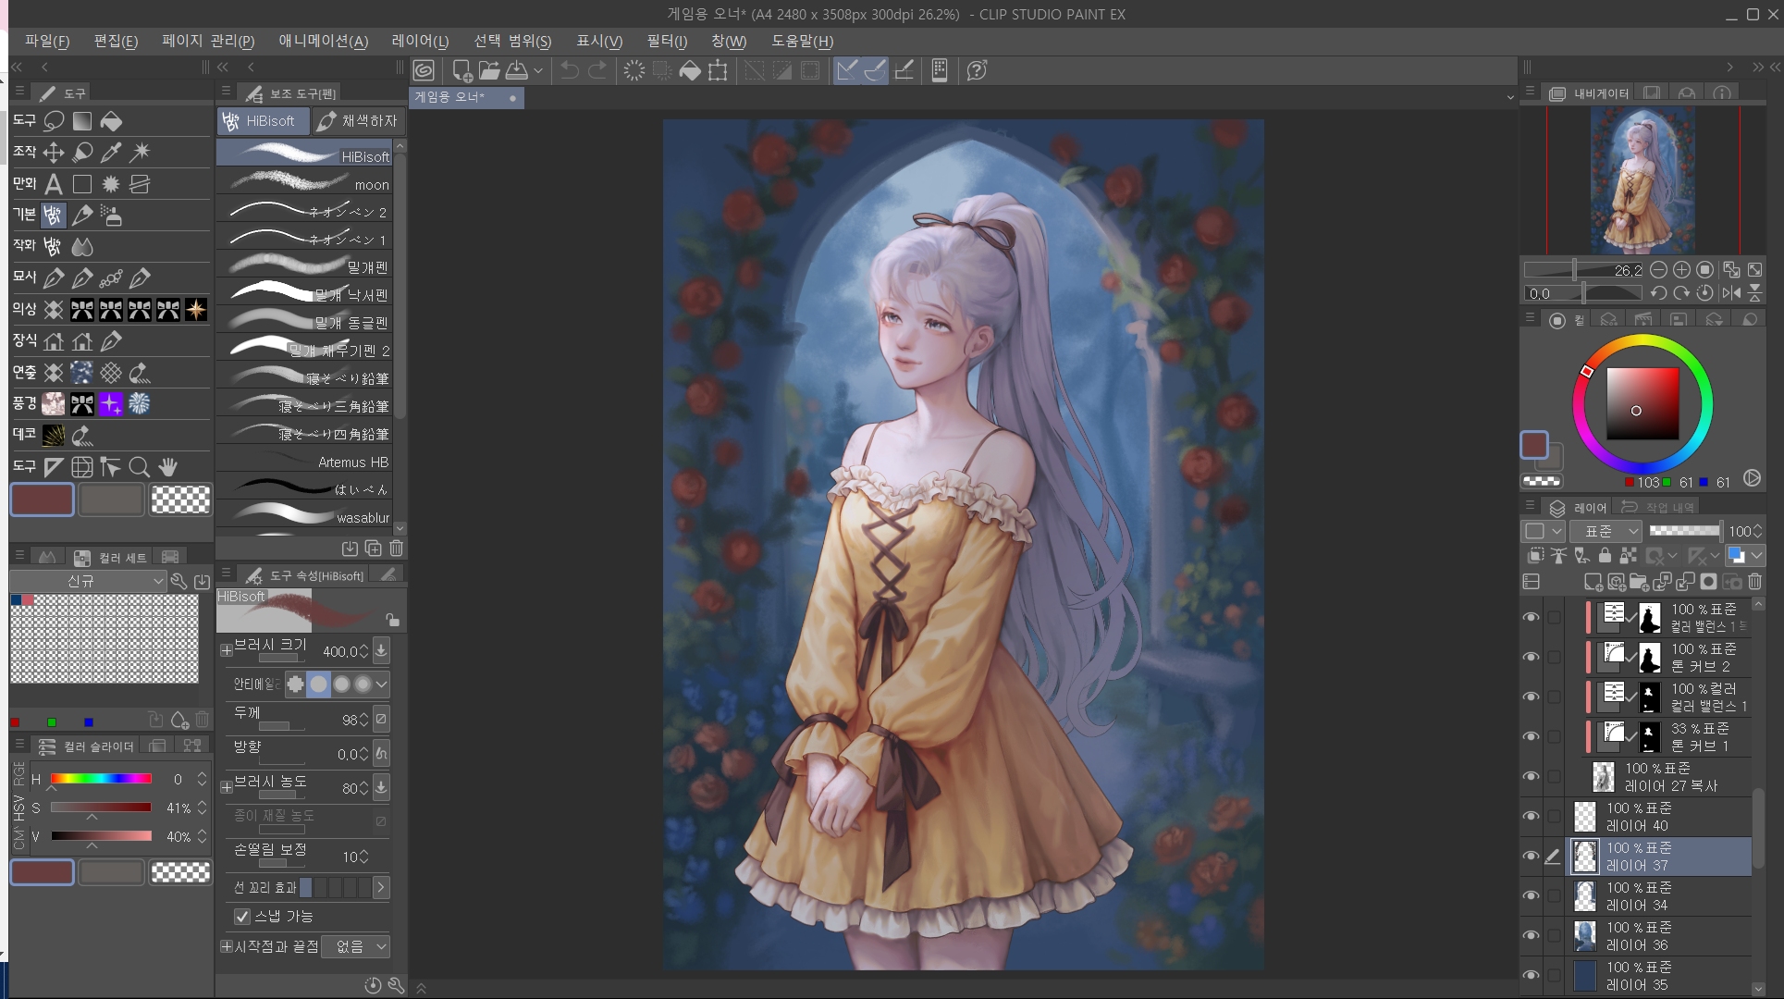Uncheck the 스냅 가능 checkbox
1784x999 pixels.
coord(242,916)
